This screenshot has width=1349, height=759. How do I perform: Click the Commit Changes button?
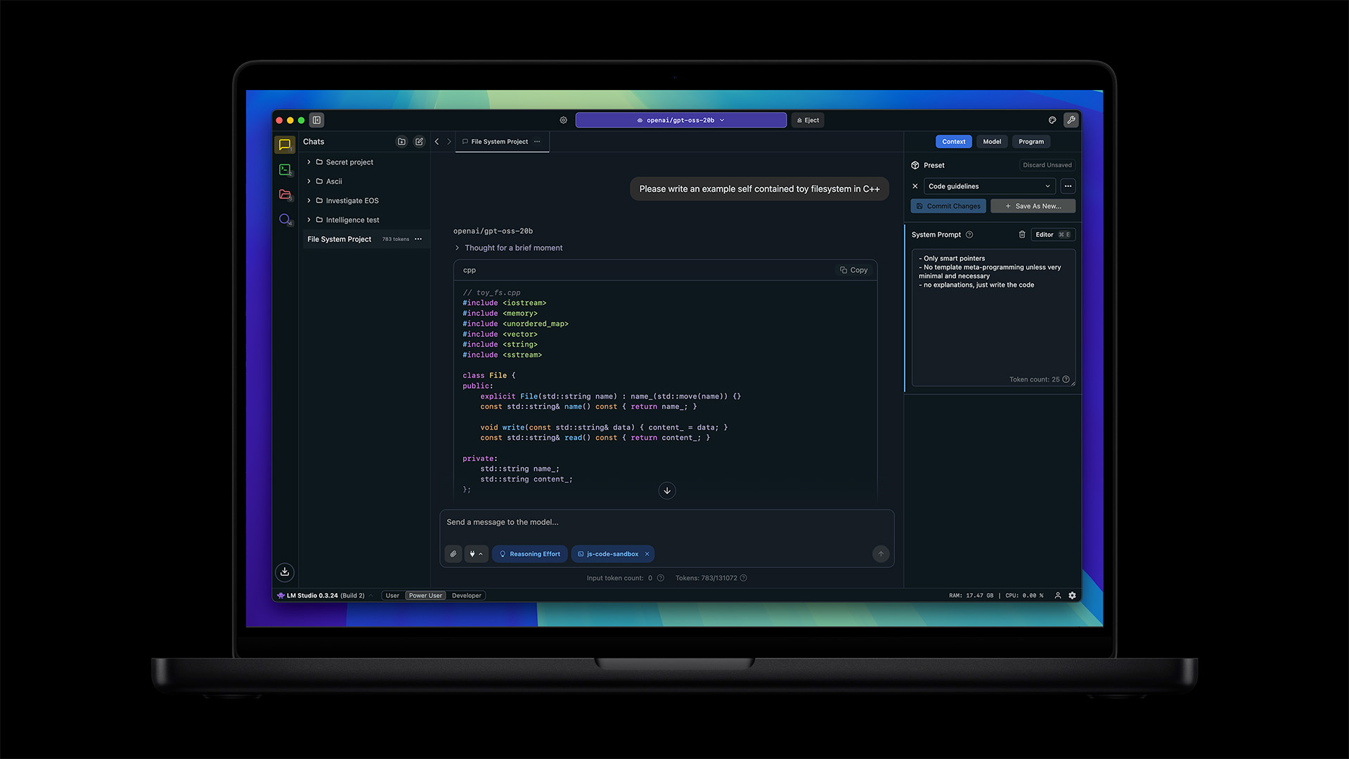[948, 205]
